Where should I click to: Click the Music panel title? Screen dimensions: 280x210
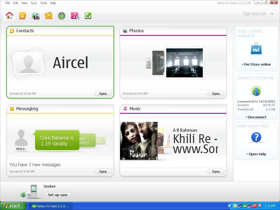(135, 109)
